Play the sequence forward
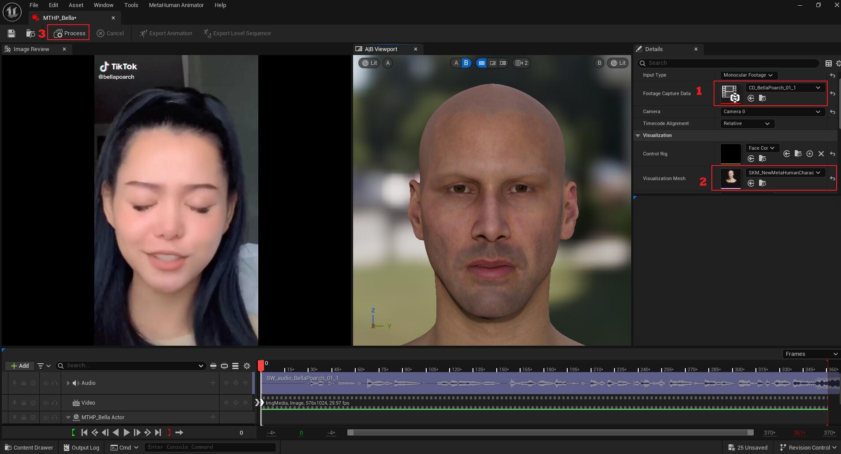 click(x=127, y=432)
